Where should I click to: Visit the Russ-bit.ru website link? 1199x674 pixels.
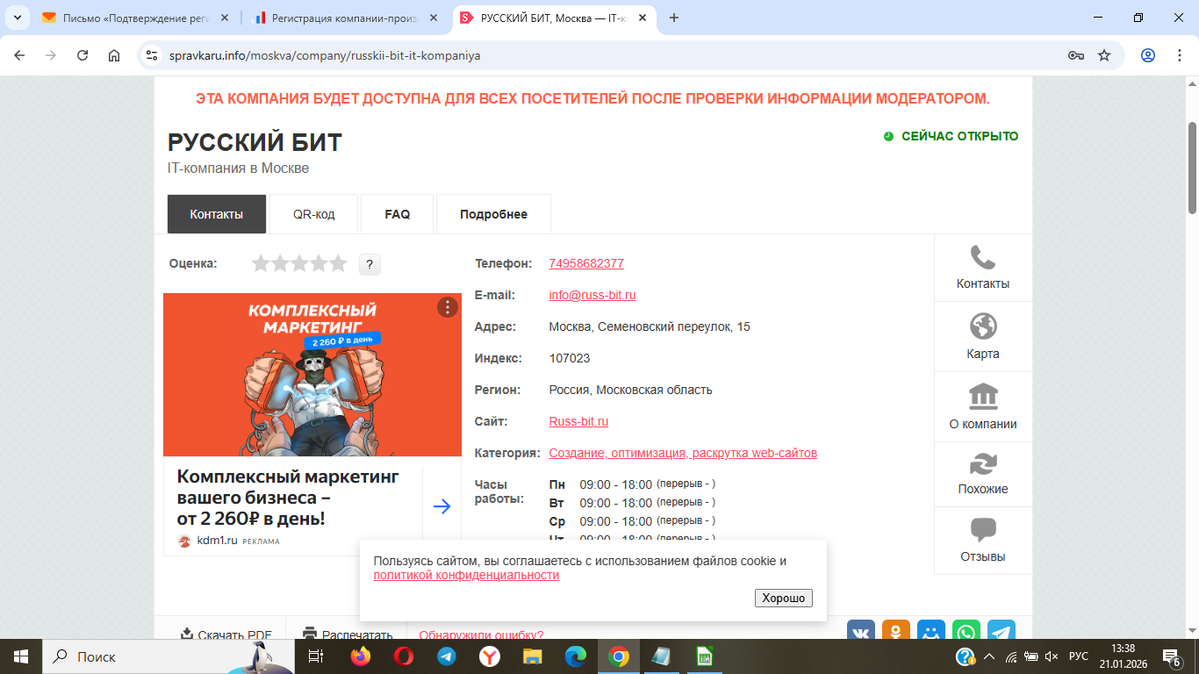point(578,421)
